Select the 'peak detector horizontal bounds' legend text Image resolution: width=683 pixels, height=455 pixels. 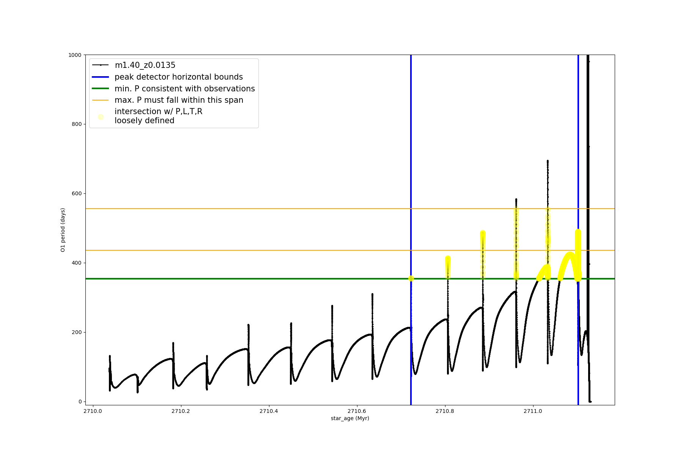pyautogui.click(x=178, y=77)
